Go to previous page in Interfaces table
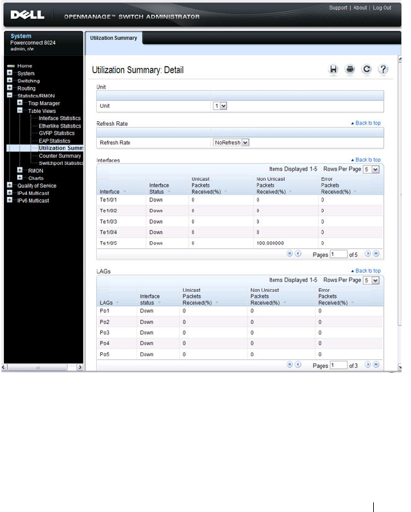 coord(298,253)
